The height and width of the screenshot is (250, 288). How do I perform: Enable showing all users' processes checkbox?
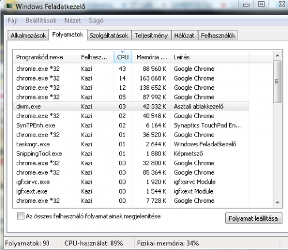coord(21,216)
